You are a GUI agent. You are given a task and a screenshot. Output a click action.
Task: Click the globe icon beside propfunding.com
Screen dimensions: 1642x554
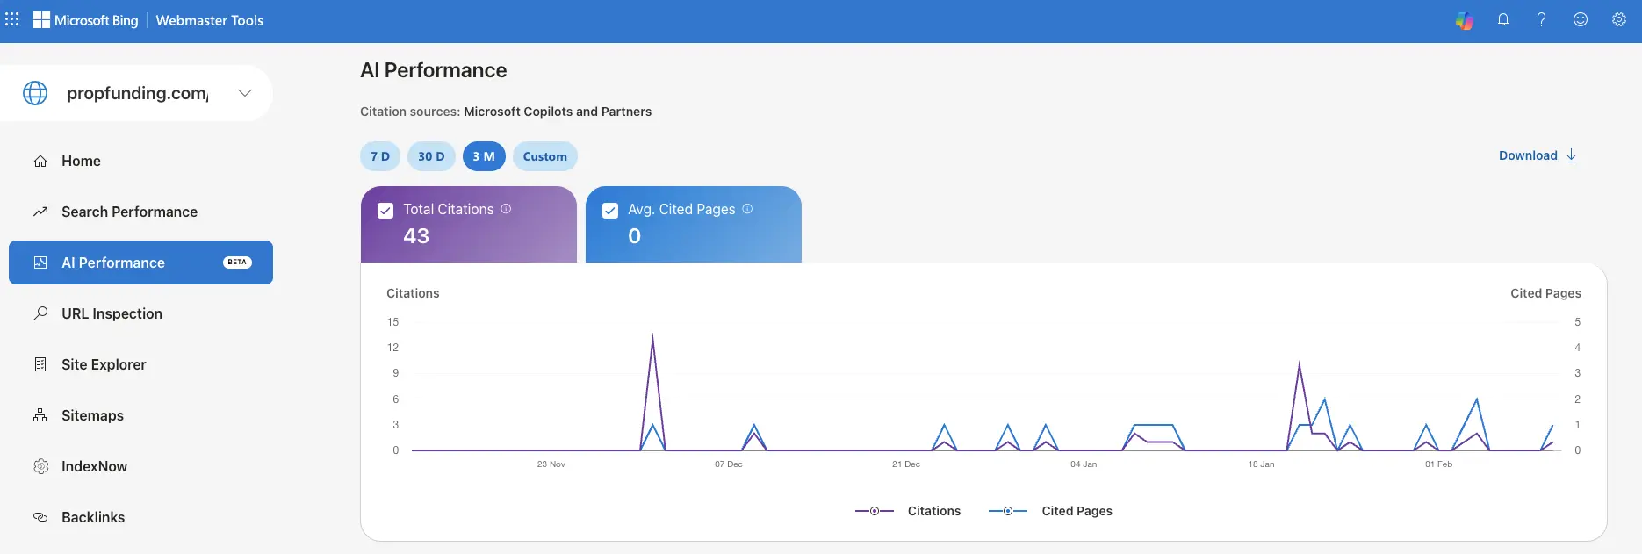click(x=35, y=93)
